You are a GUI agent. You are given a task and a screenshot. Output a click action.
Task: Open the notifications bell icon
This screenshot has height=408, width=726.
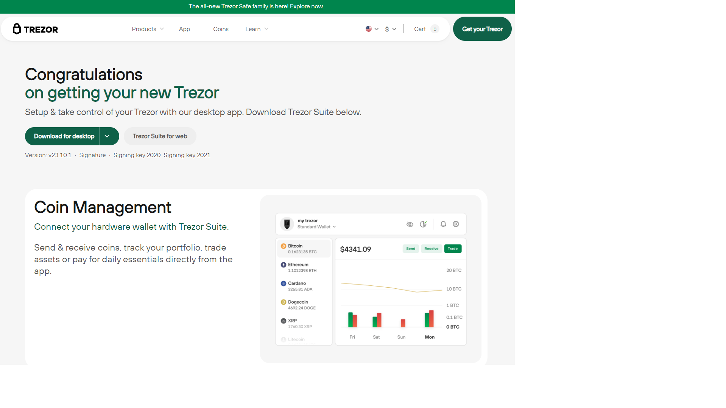click(x=443, y=224)
